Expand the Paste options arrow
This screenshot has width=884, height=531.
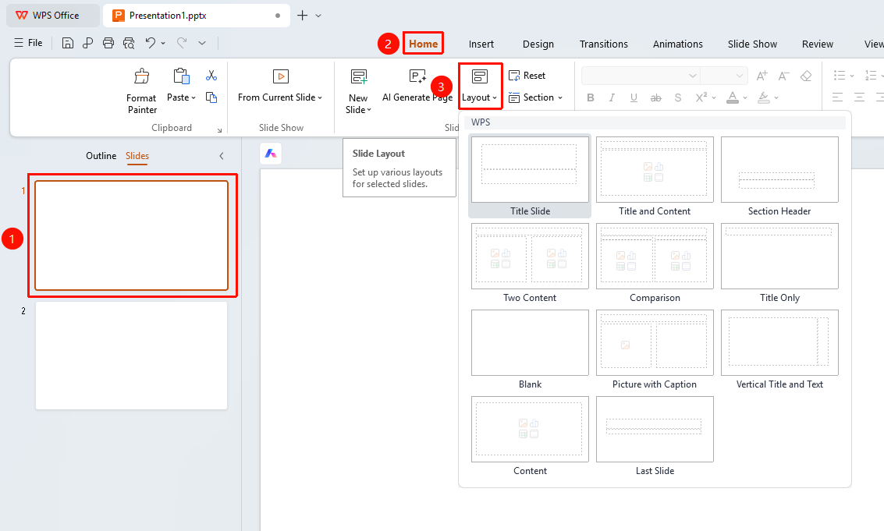coord(193,97)
